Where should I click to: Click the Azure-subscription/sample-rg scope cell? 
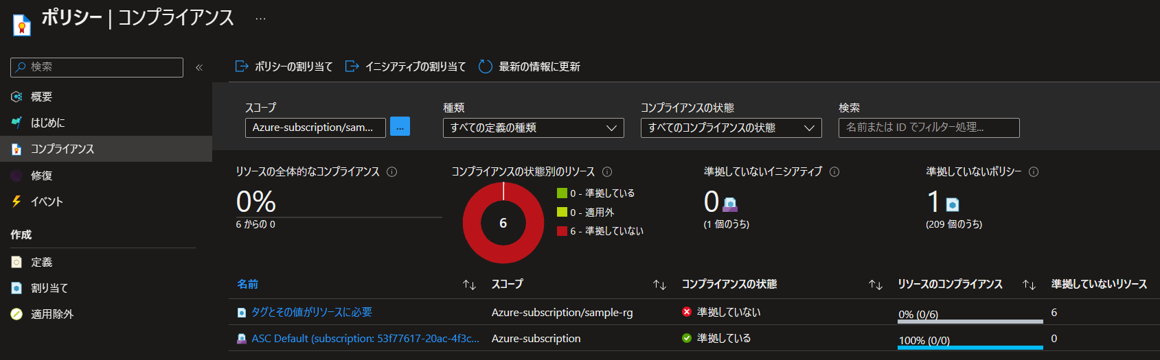pyautogui.click(x=562, y=312)
